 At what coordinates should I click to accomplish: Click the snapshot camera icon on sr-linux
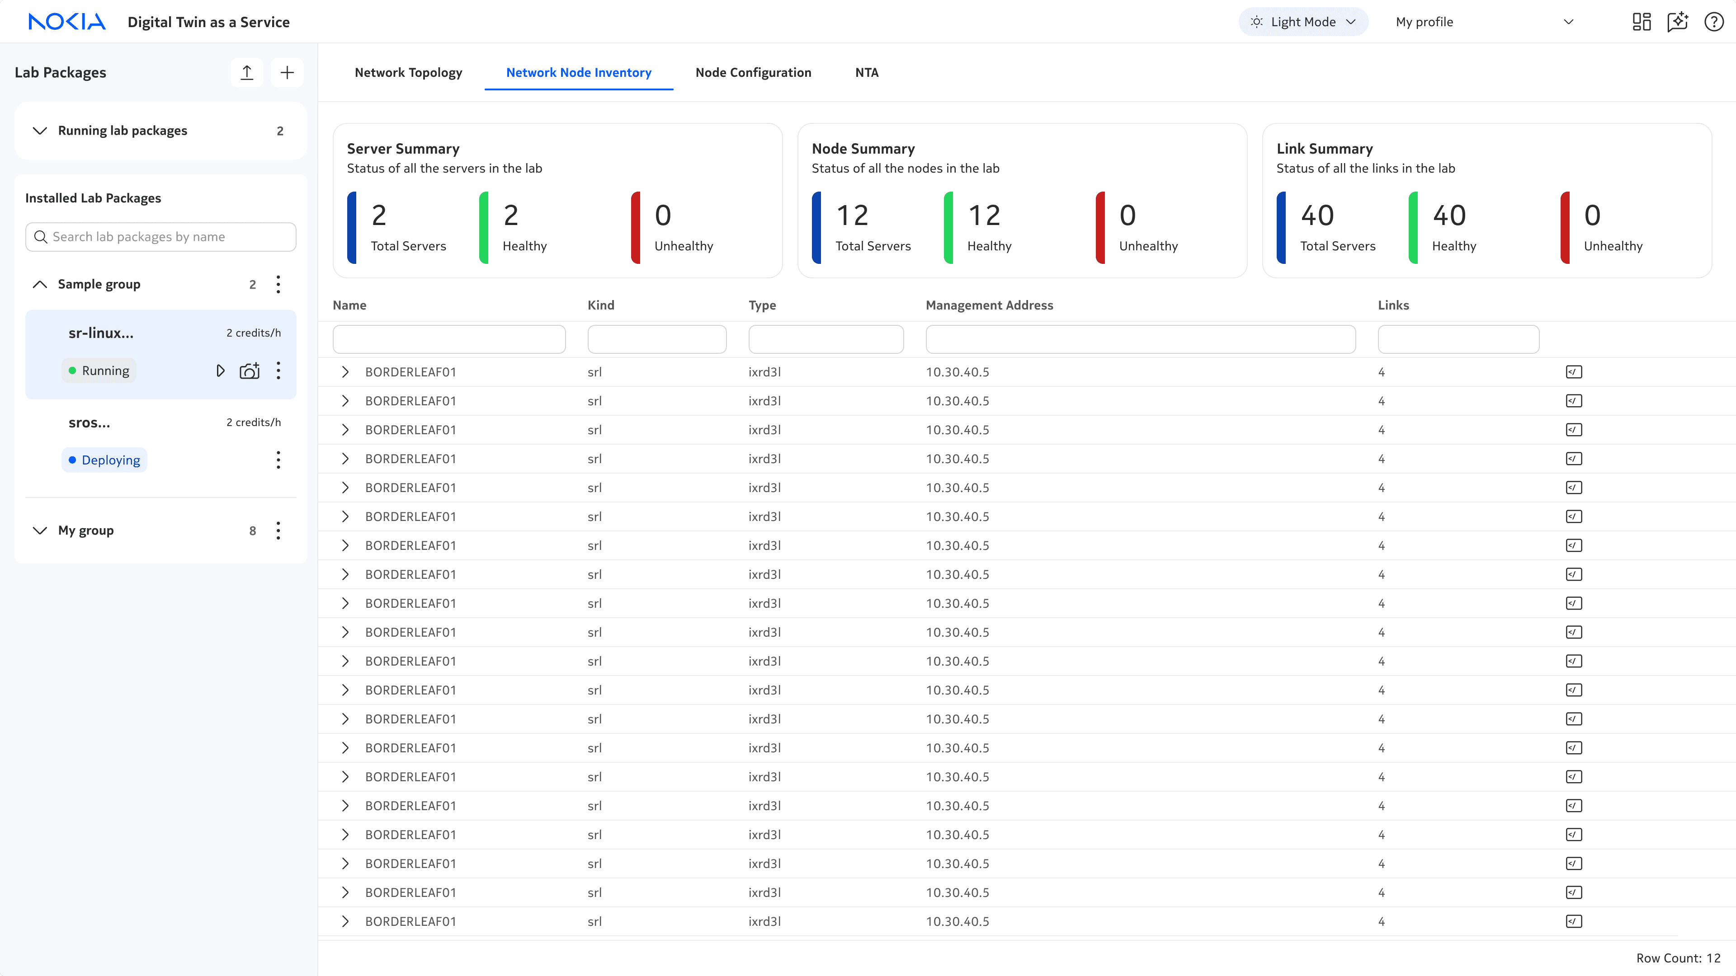pos(250,371)
